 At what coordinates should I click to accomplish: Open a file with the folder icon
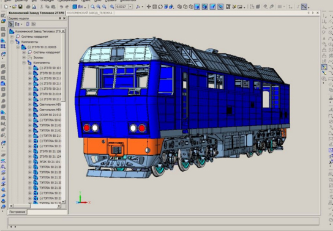(14, 7)
